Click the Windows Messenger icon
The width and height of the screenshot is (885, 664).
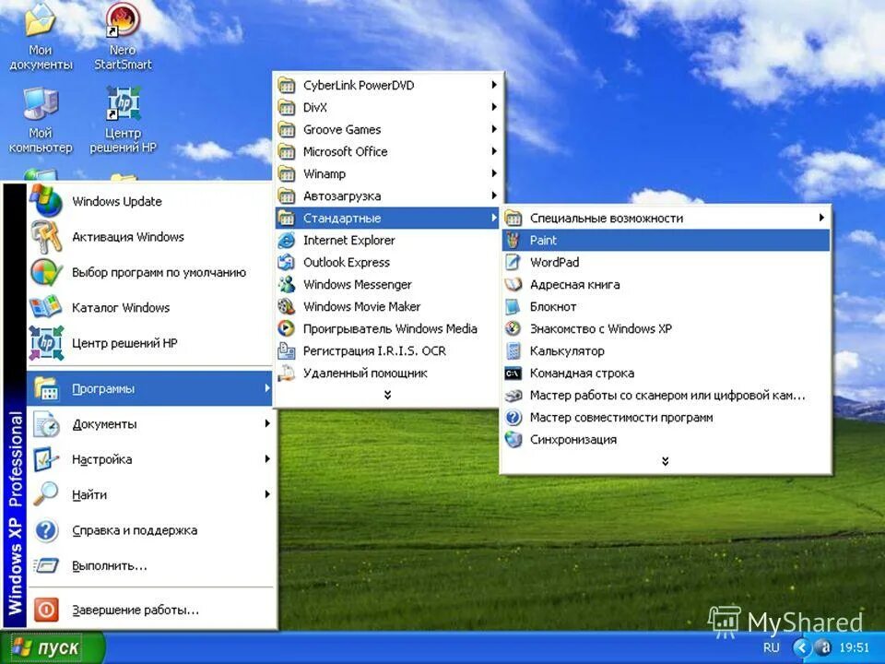287,284
